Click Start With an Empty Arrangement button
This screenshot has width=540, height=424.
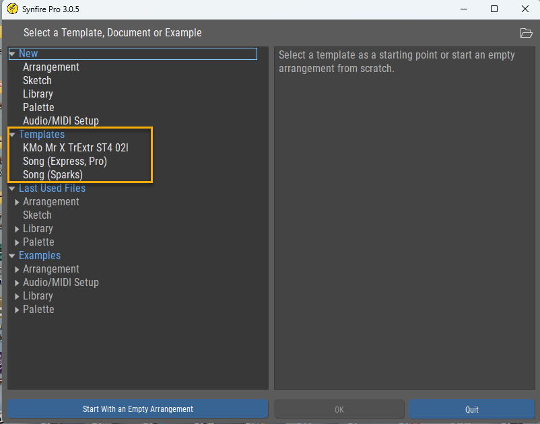137,409
